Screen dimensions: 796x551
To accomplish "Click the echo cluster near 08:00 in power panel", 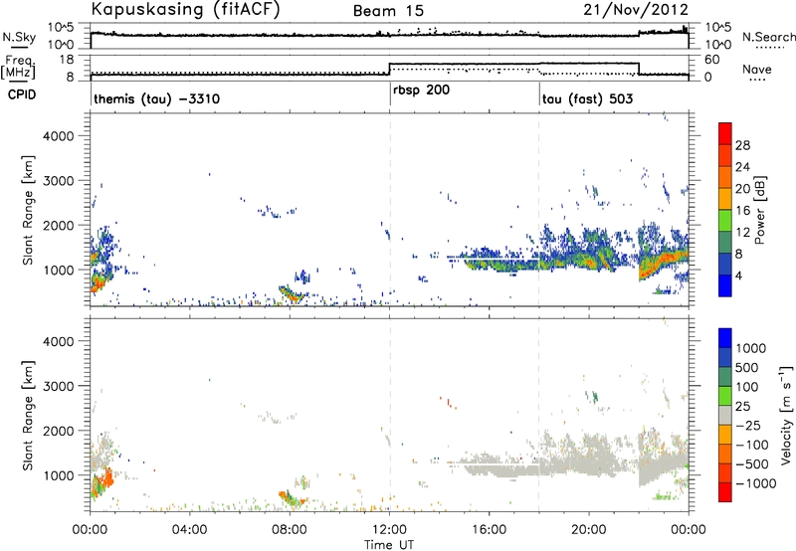I will (x=293, y=293).
